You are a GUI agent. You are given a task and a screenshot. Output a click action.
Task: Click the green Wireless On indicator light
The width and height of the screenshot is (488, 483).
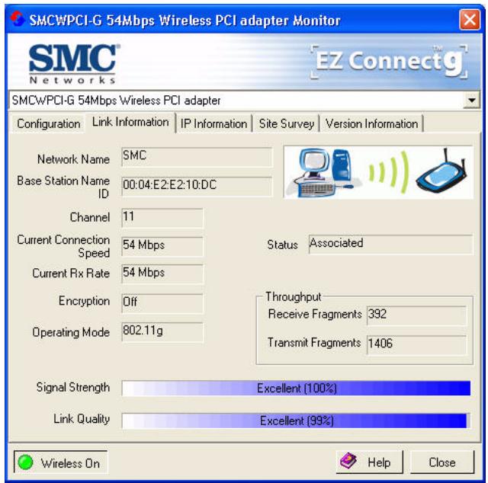click(25, 462)
